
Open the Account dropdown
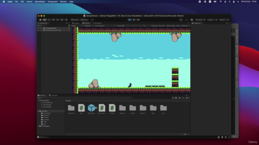200,20
